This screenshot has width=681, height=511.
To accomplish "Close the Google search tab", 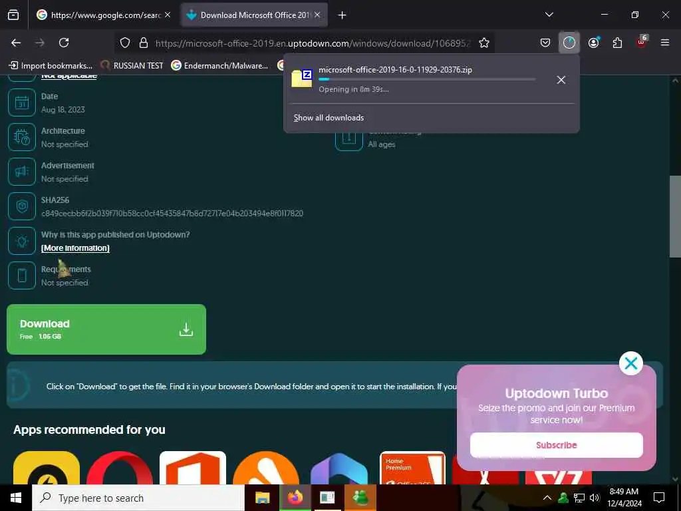I will [168, 15].
